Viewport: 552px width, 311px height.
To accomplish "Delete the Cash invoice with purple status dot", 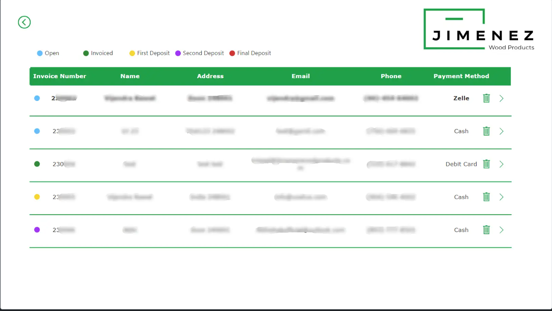I will [x=487, y=230].
